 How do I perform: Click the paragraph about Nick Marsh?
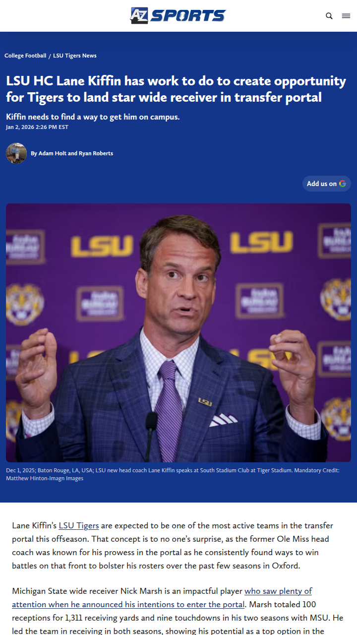(x=178, y=611)
